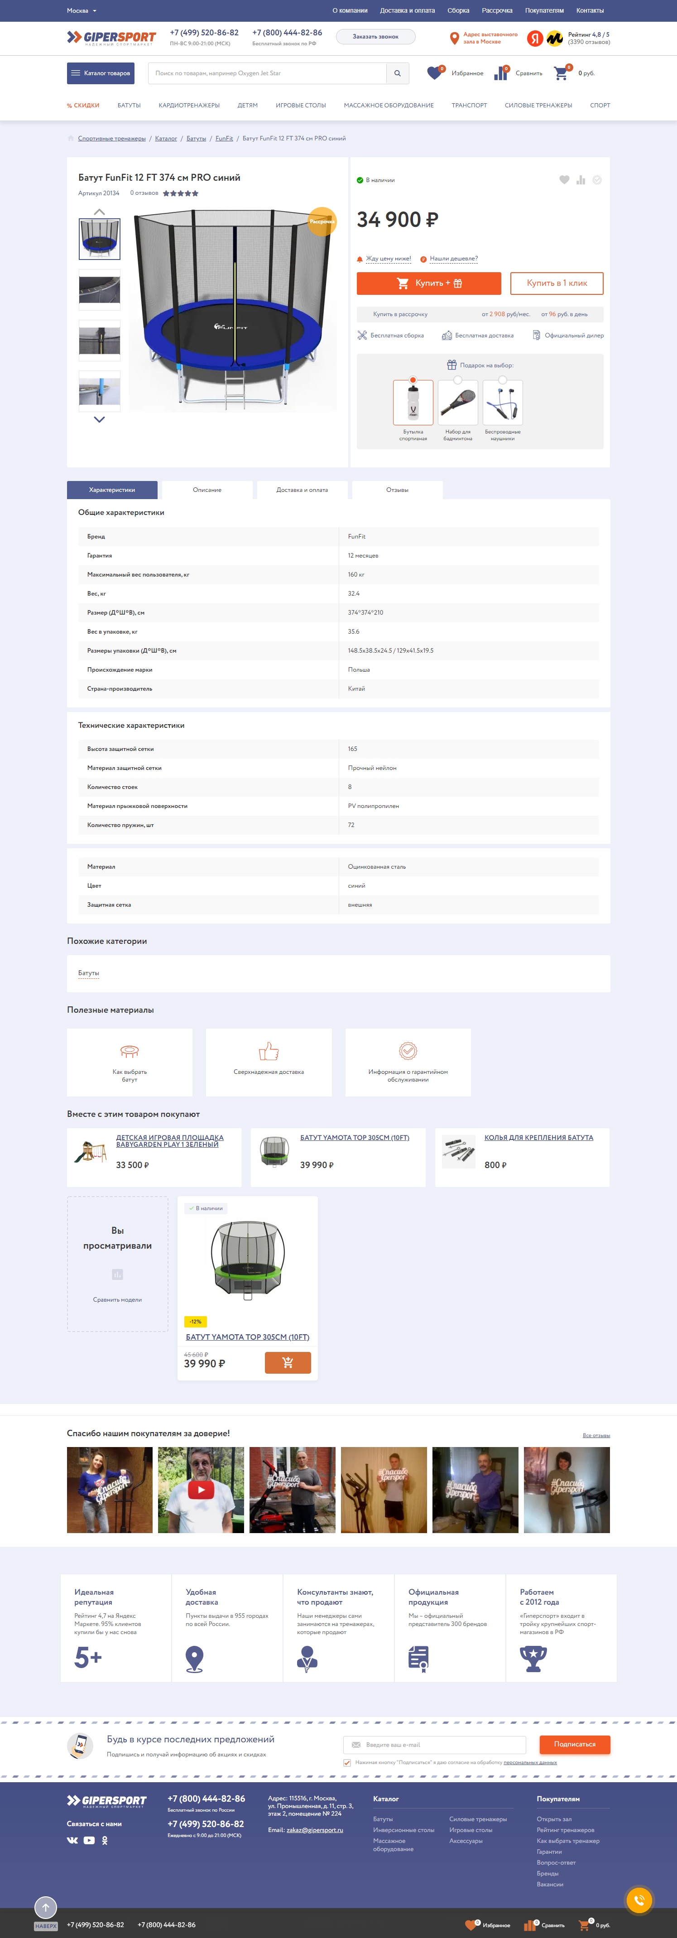
Task: Switch to the Отзывы tab
Action: [397, 490]
